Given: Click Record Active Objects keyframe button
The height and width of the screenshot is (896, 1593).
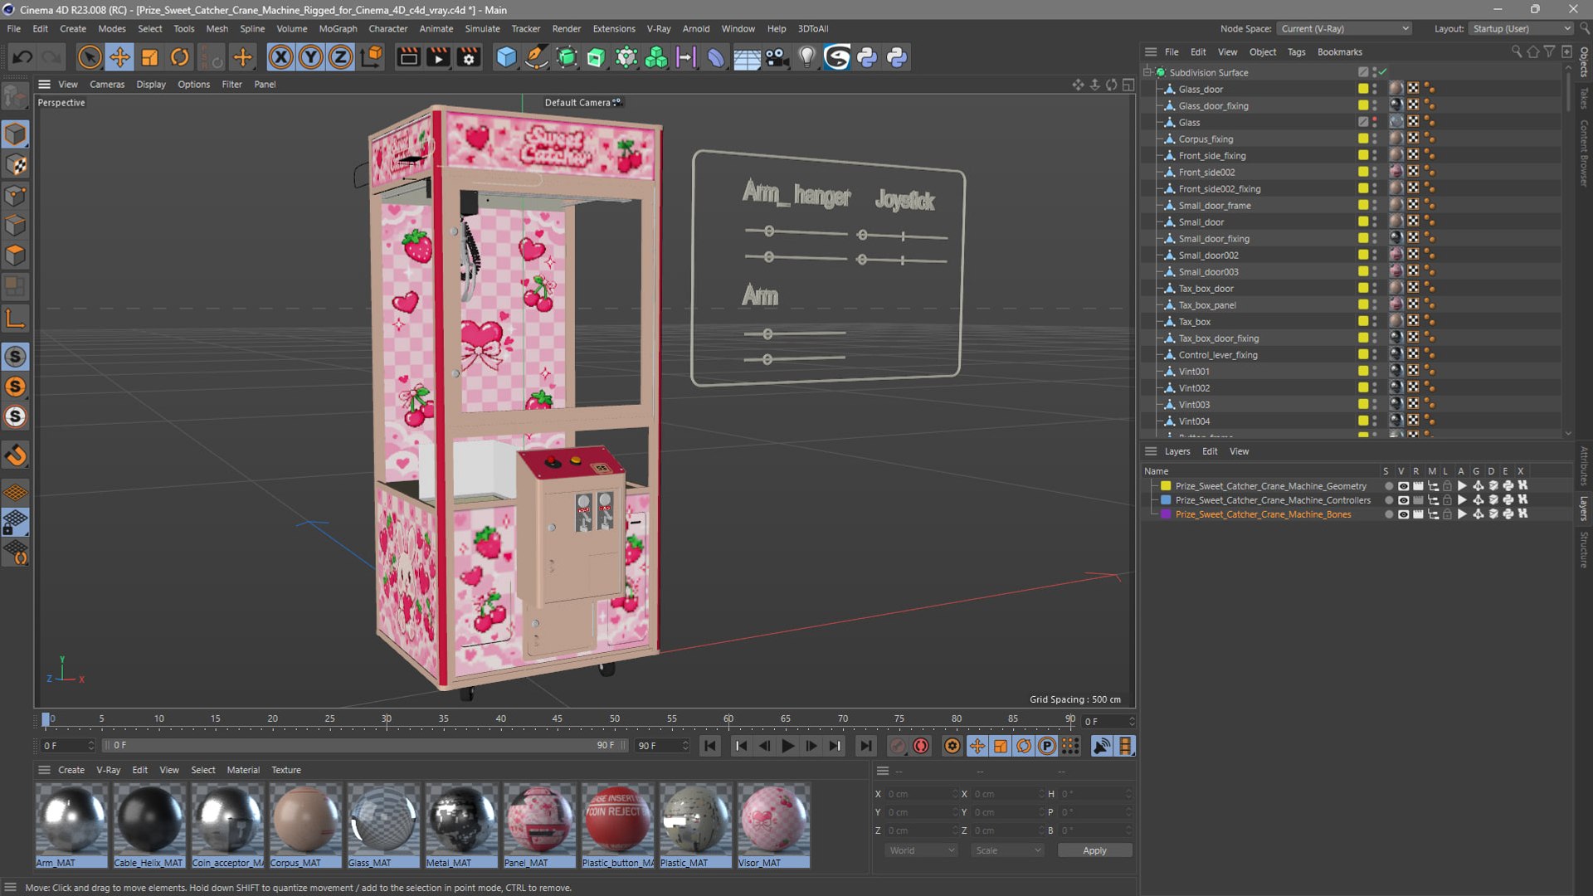Looking at the screenshot, I should click(x=897, y=746).
